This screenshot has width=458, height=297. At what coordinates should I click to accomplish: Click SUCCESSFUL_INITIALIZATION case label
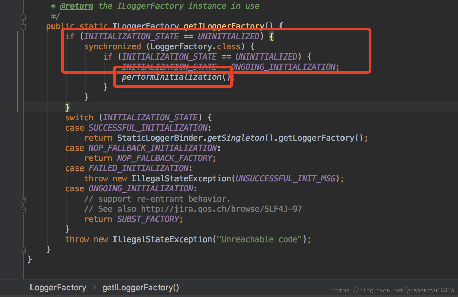(148, 128)
